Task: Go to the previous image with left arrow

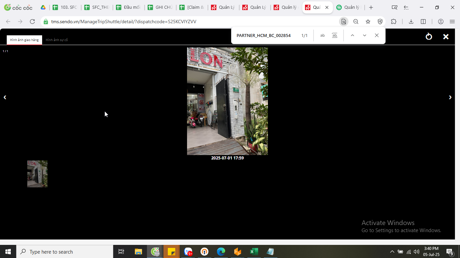Action: 5,97
